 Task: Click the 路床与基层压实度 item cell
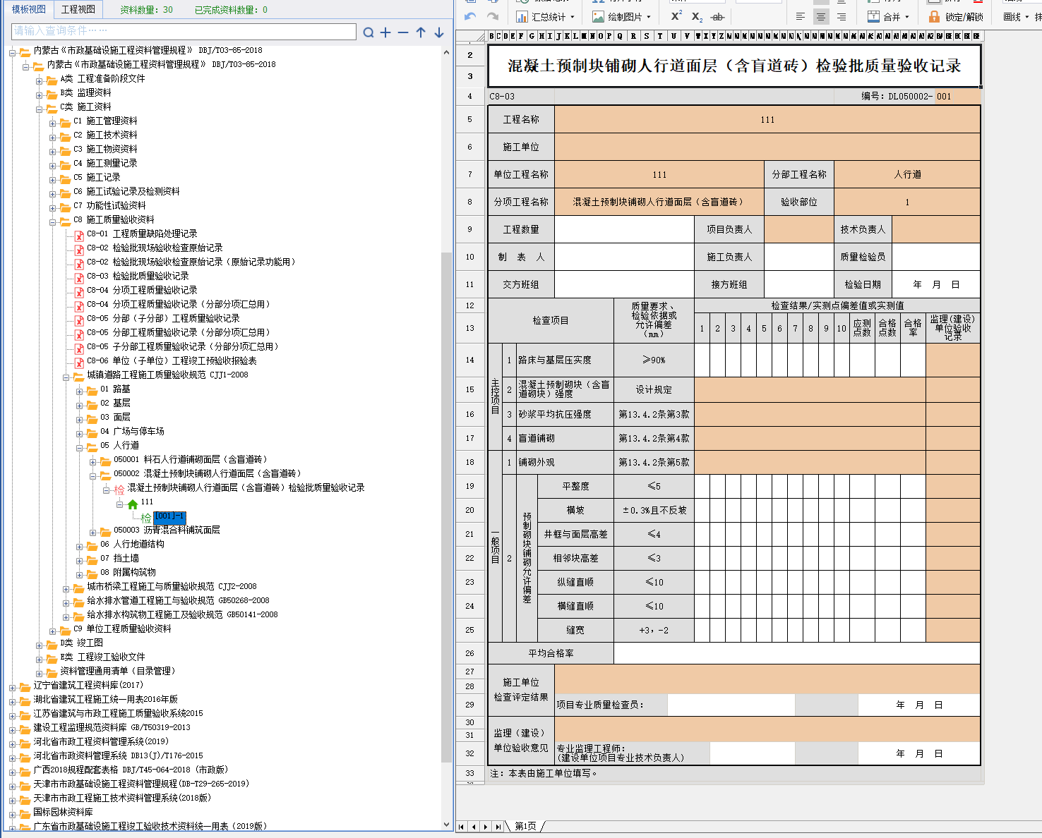pos(564,360)
